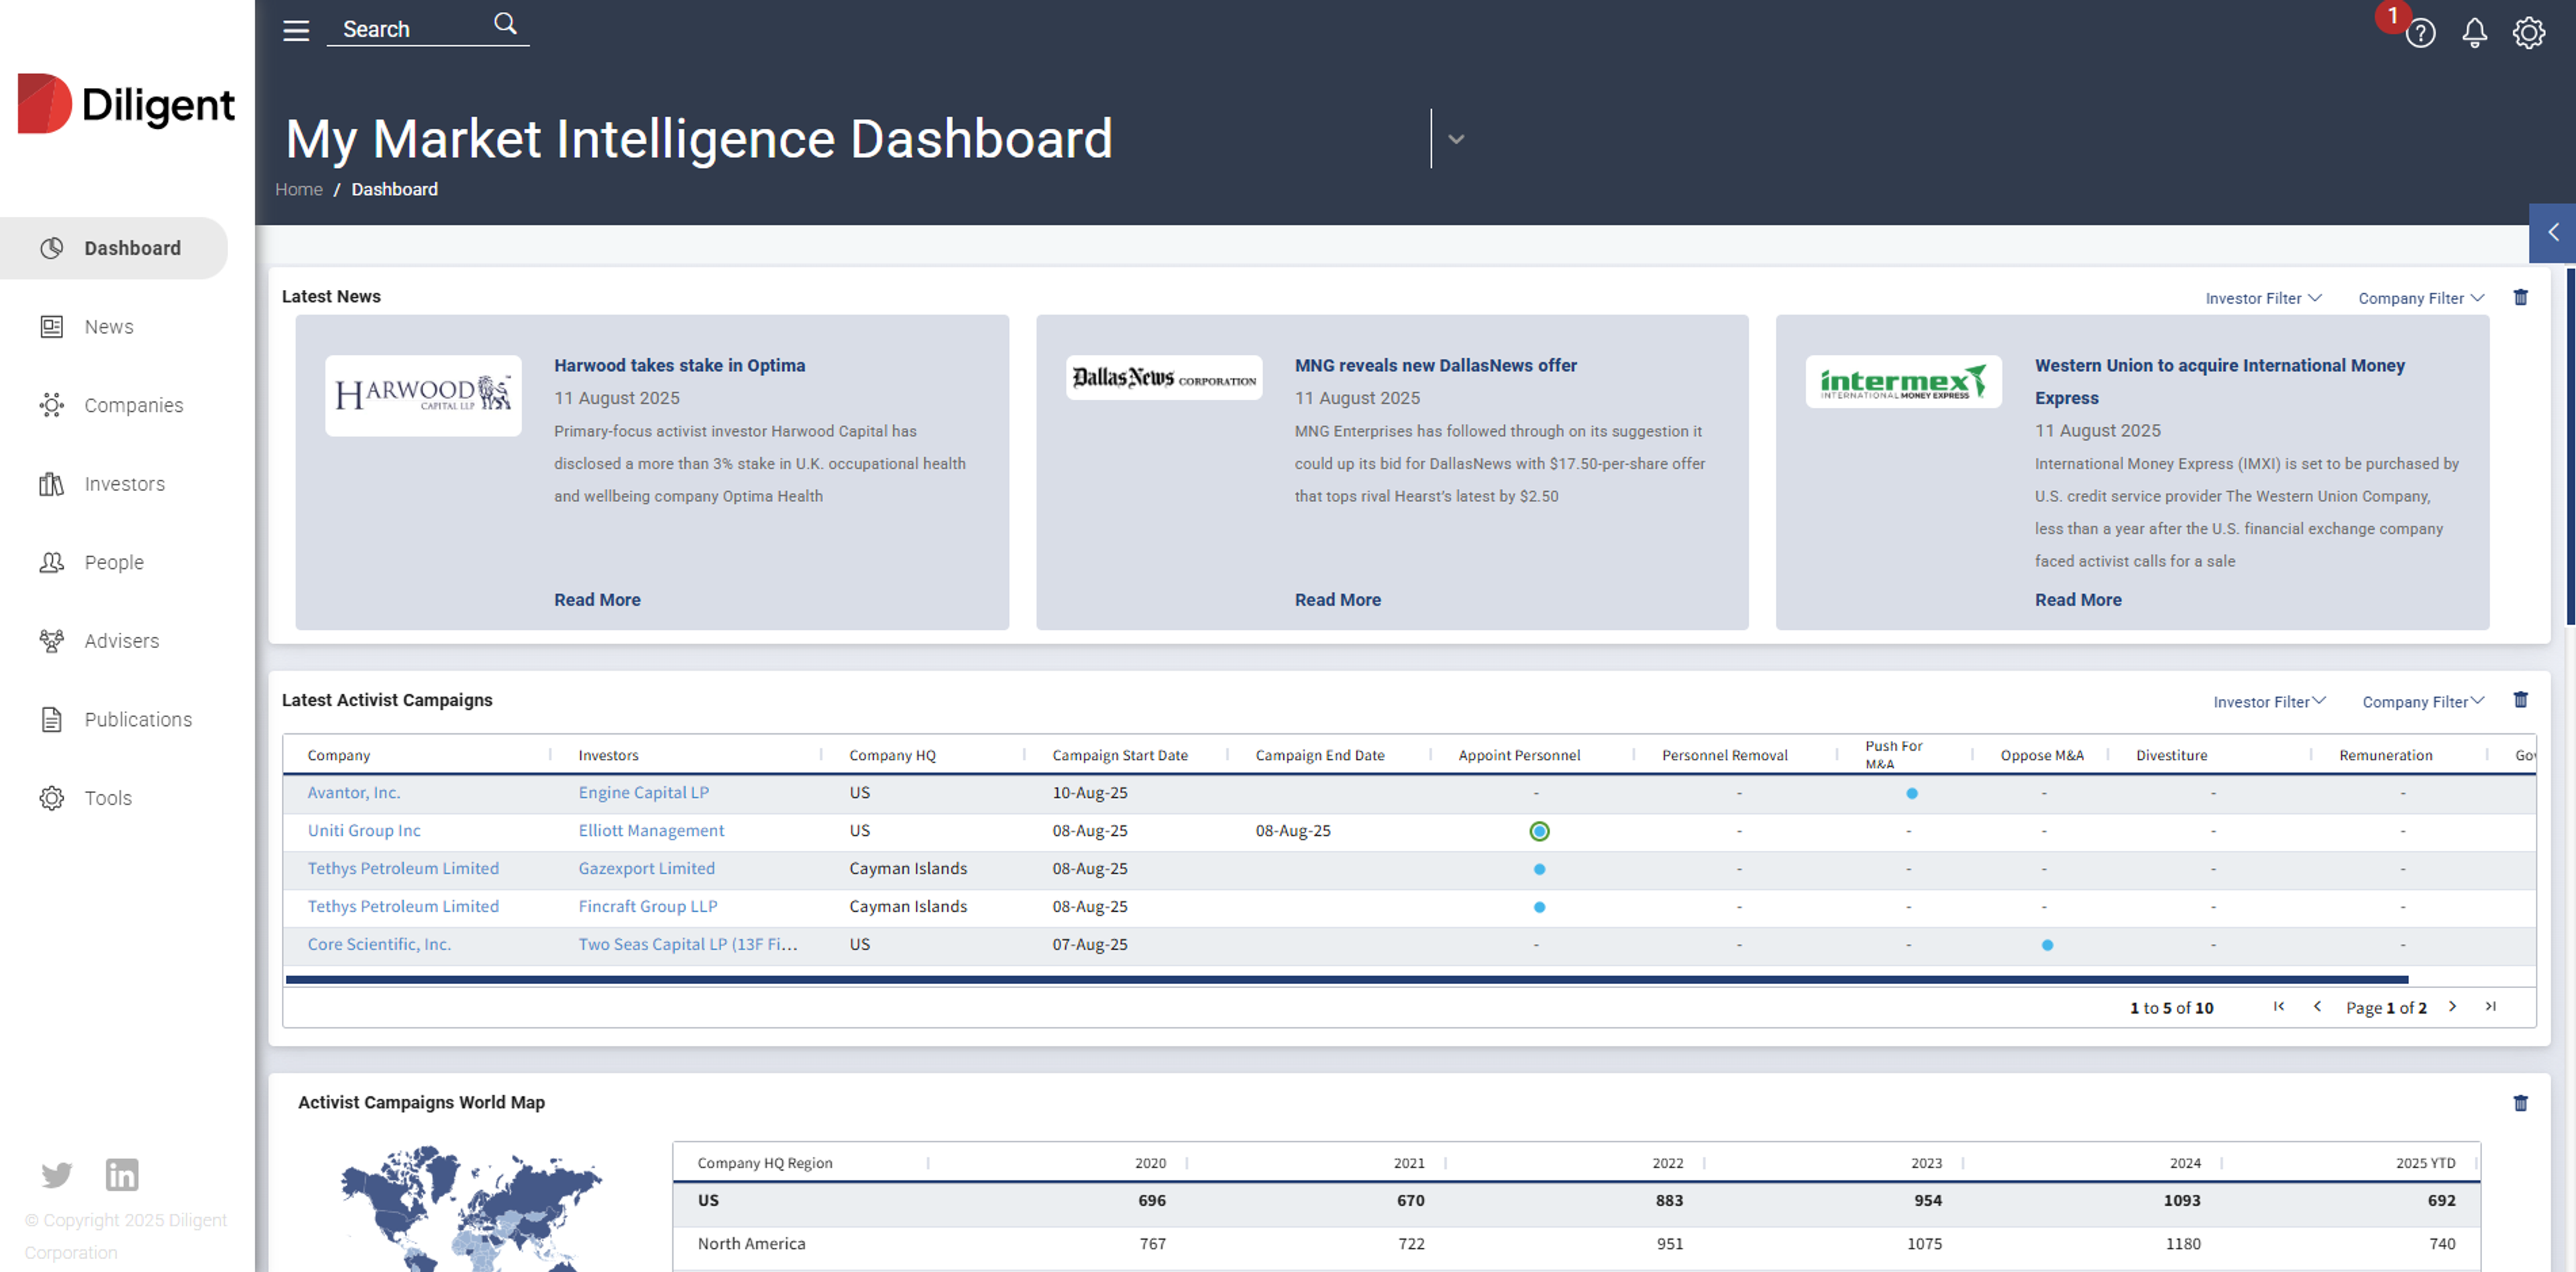Go to previous page of campaigns table
Image resolution: width=2576 pixels, height=1272 pixels.
(x=2317, y=1006)
